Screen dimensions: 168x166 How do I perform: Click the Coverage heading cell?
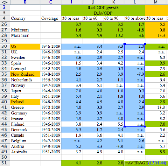pyautogui.click(x=51, y=18)
